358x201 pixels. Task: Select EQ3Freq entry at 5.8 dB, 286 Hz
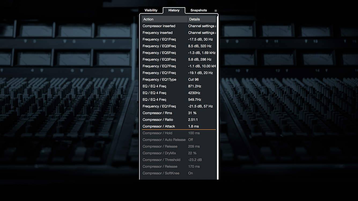pos(179,59)
